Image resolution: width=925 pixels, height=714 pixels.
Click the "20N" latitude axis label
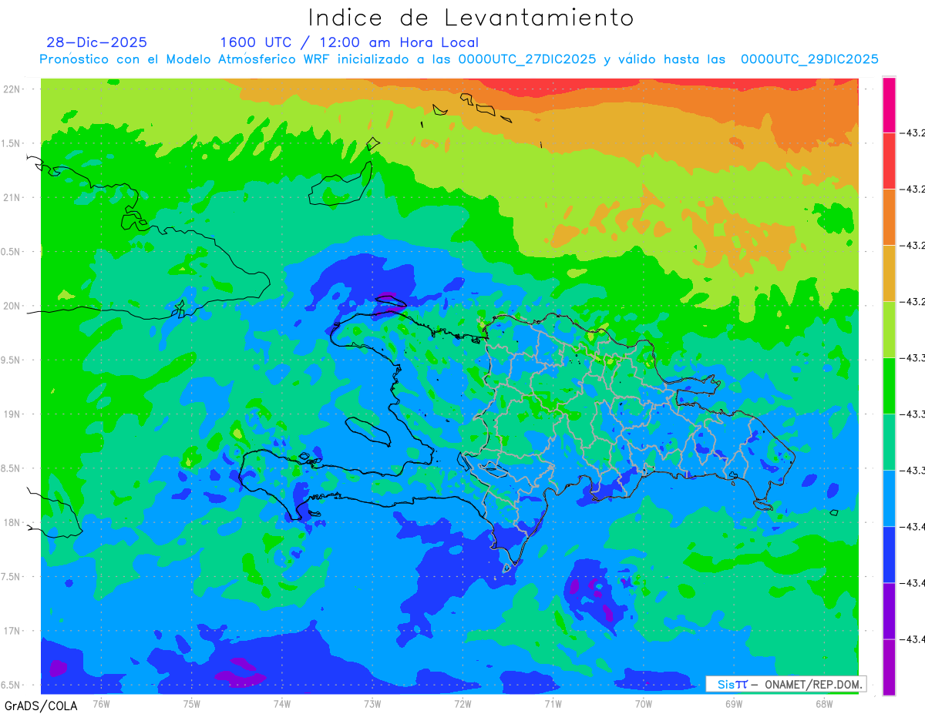tap(12, 306)
